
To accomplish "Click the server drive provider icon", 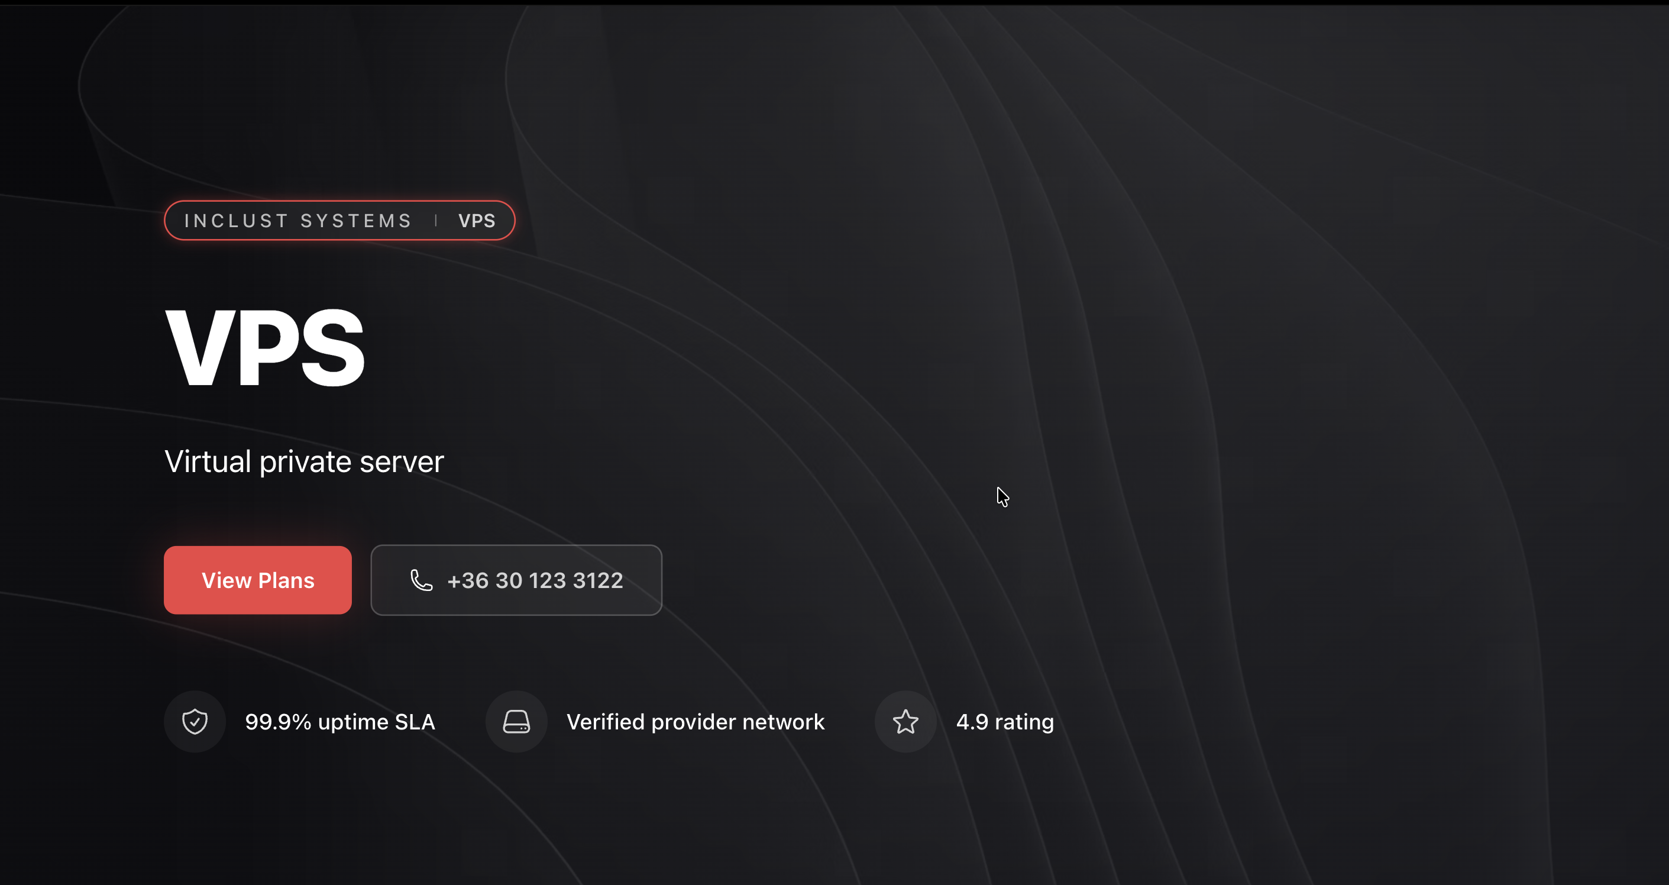I will tap(516, 721).
